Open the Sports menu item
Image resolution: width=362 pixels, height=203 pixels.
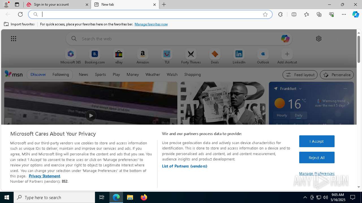pyautogui.click(x=100, y=74)
